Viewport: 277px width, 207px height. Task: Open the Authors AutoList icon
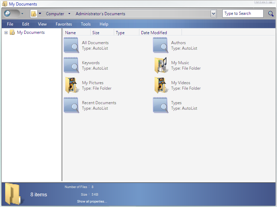[x=160, y=46]
